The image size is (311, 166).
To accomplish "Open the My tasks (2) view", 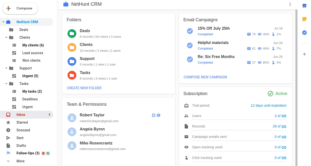I will coord(32,91).
